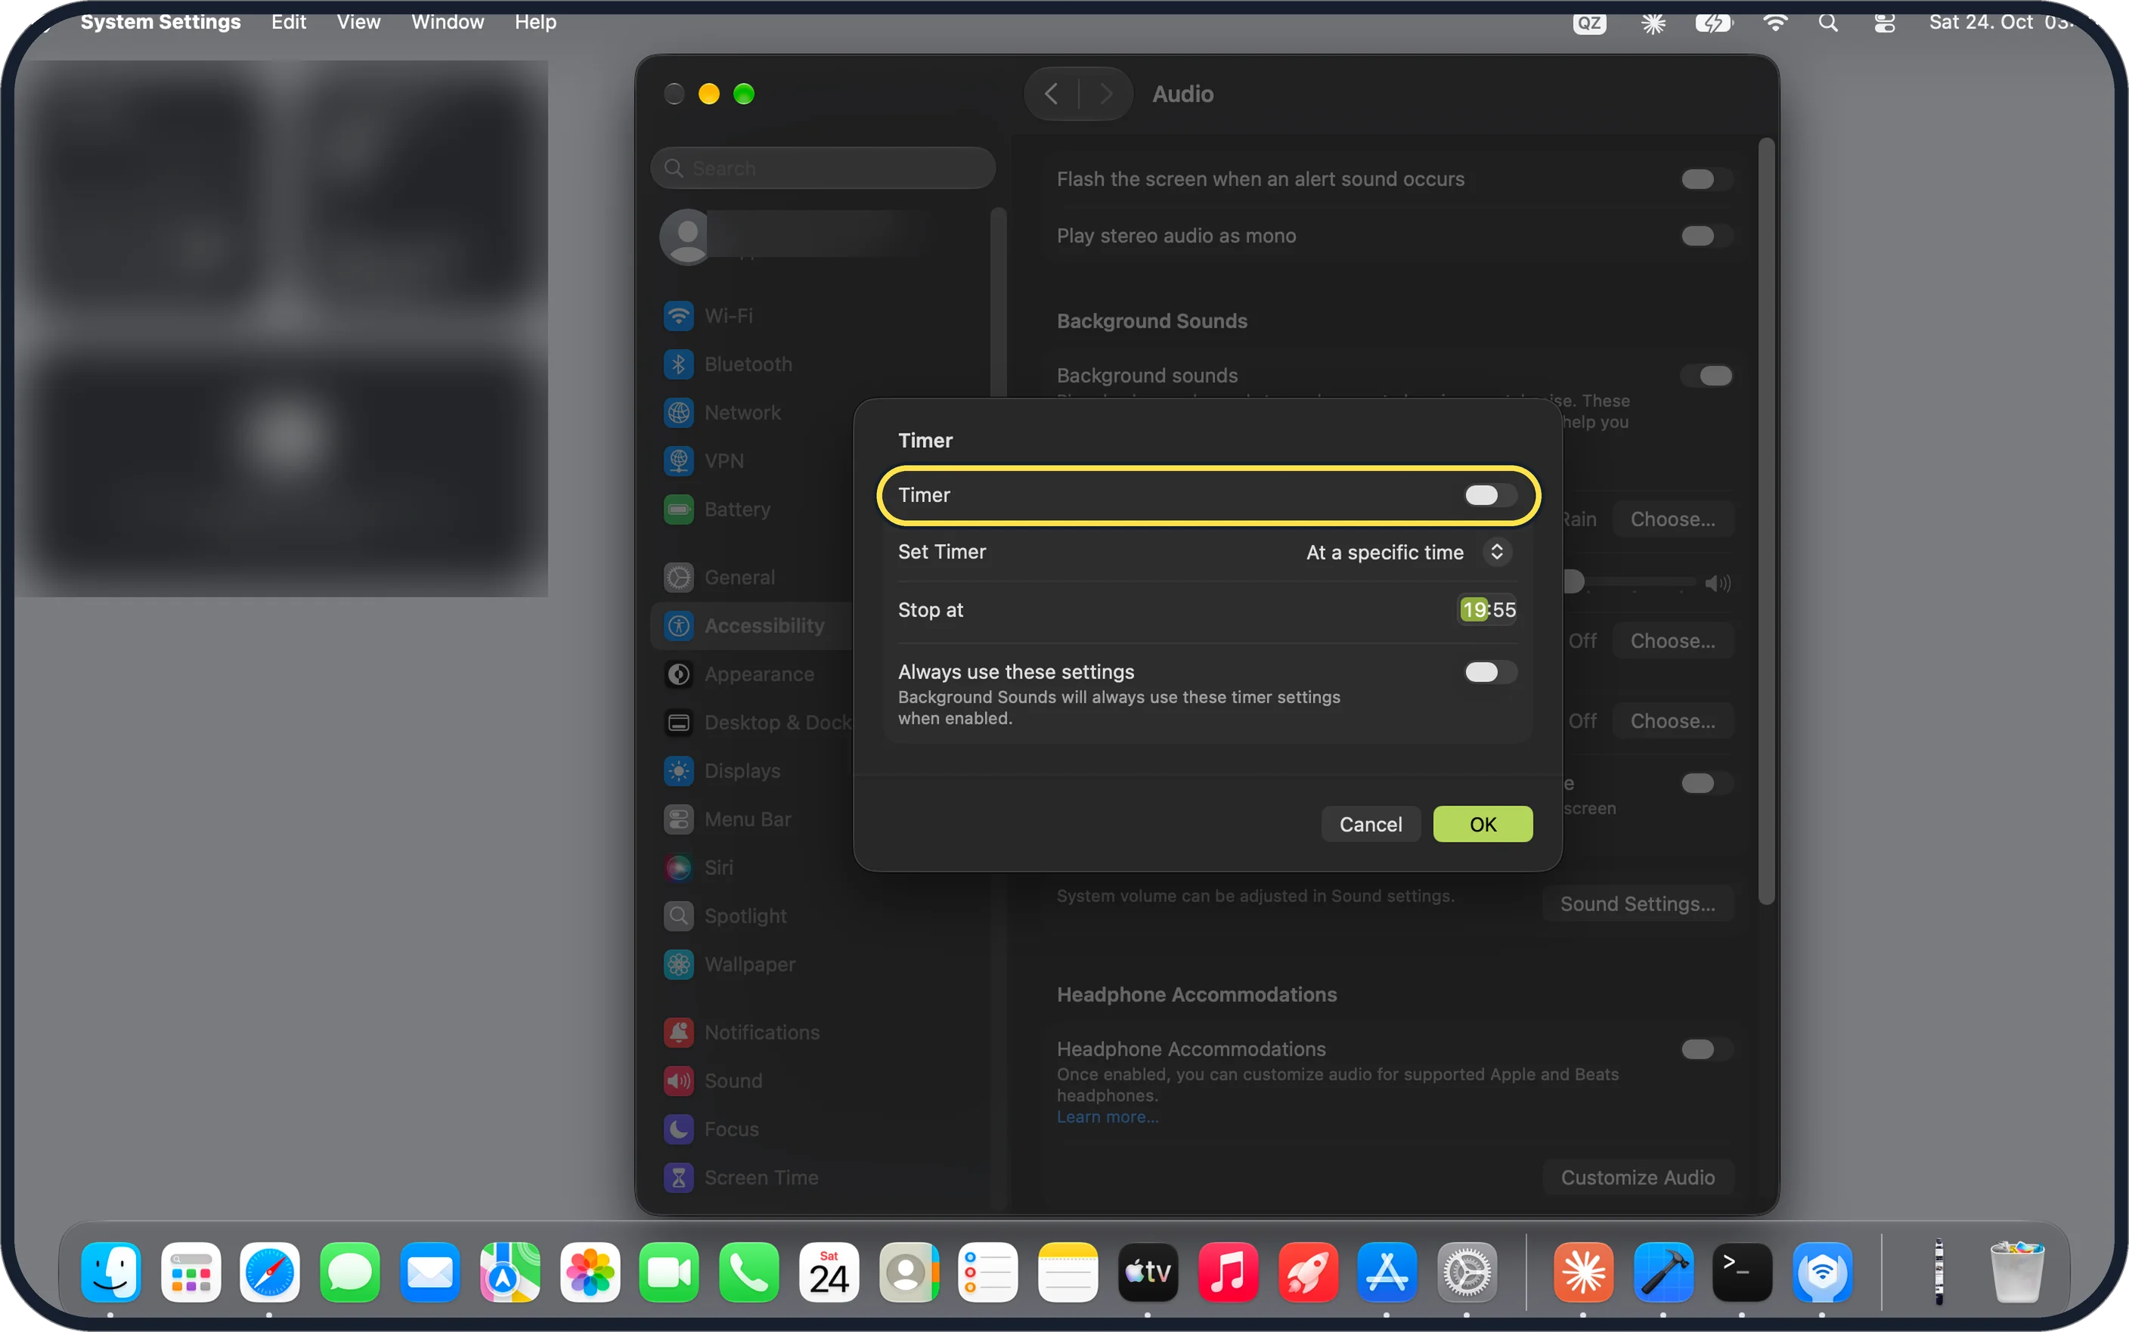2129x1332 pixels.
Task: Open the Help menu
Action: point(535,22)
